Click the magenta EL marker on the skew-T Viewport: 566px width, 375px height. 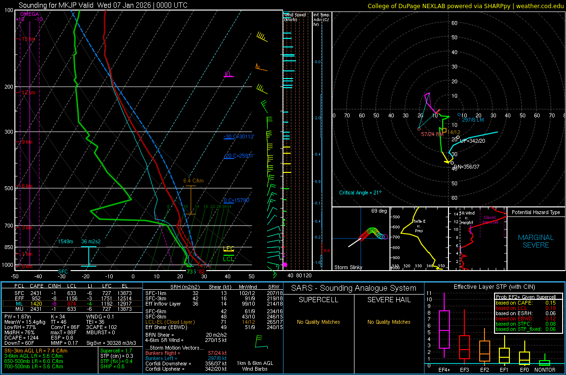tap(228, 74)
